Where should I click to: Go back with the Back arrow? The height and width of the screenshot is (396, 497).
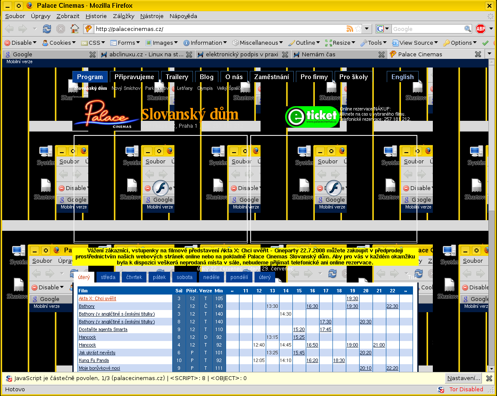click(9, 29)
